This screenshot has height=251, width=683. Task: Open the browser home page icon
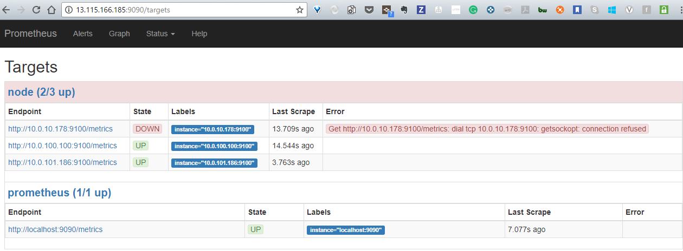[x=51, y=10]
